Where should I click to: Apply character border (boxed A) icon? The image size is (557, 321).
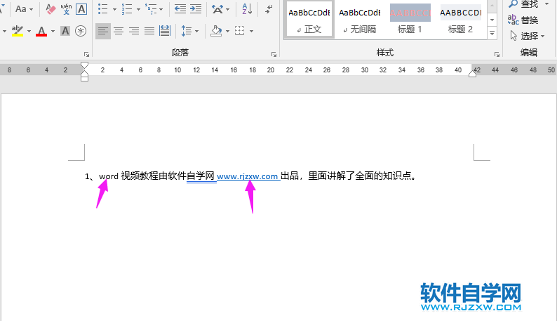pos(81,9)
